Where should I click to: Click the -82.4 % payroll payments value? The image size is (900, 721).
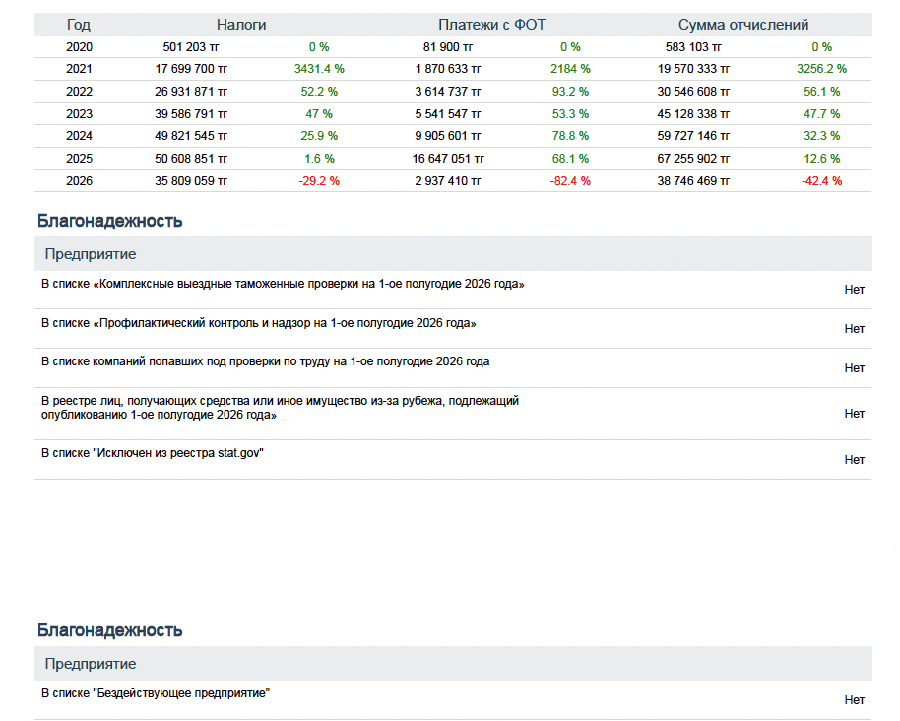(570, 181)
